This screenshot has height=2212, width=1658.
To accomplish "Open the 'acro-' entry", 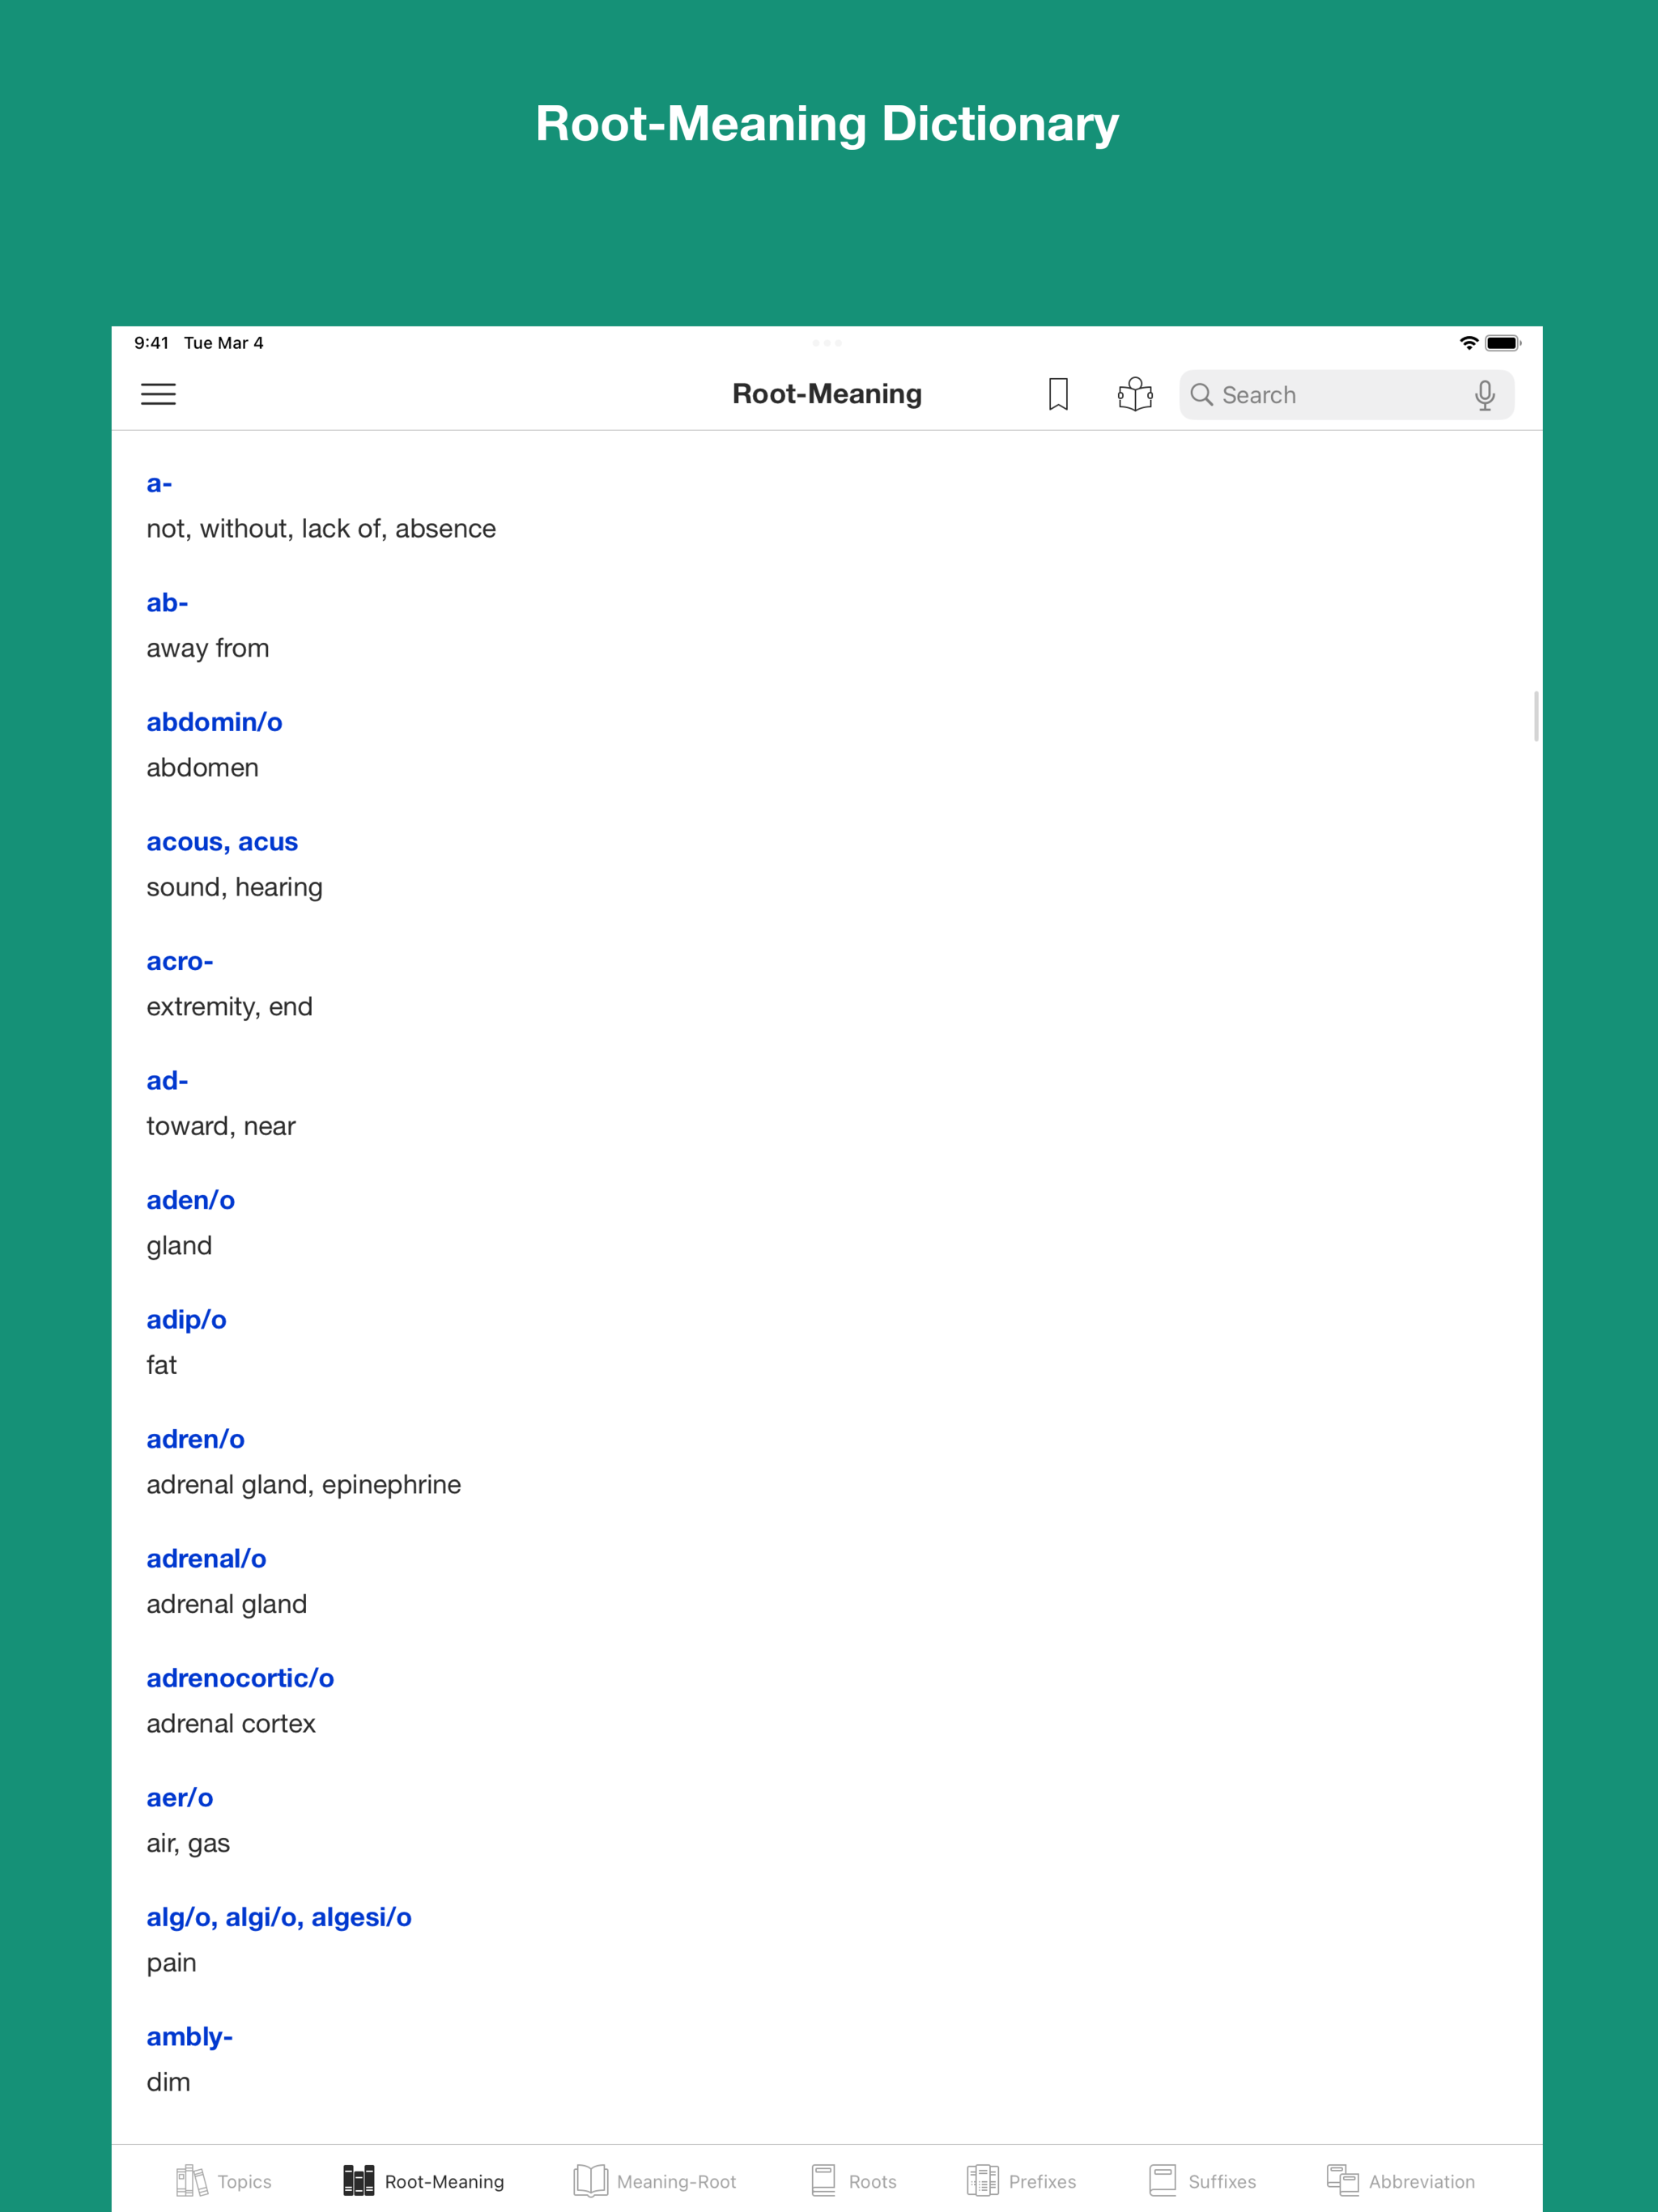I will (x=180, y=961).
